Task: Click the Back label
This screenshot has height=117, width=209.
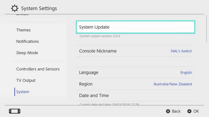Action: 176,111
